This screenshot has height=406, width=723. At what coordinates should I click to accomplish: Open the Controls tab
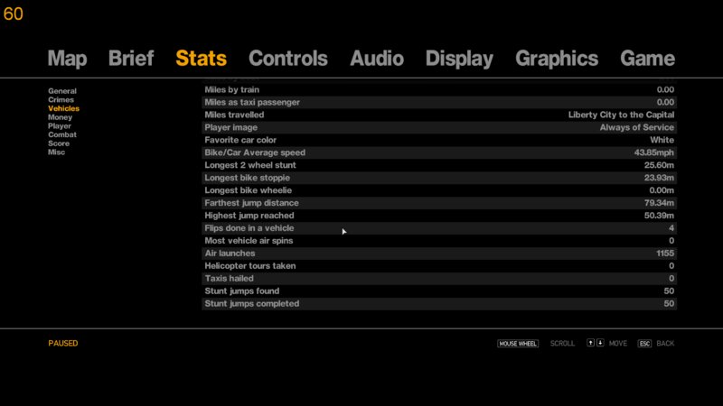click(288, 59)
